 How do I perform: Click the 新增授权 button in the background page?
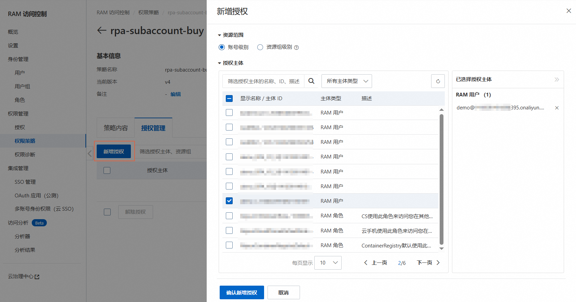click(114, 151)
